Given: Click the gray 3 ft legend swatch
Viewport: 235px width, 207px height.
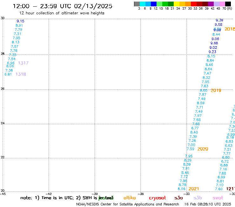Looking at the screenshot, I should coord(137,4).
